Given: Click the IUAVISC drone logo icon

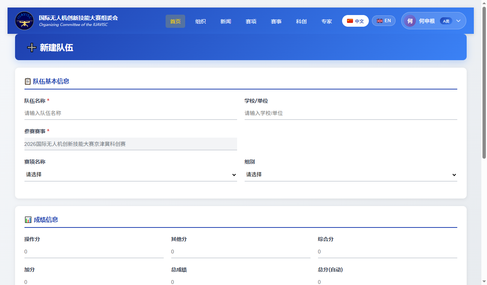Looking at the screenshot, I should point(24,21).
